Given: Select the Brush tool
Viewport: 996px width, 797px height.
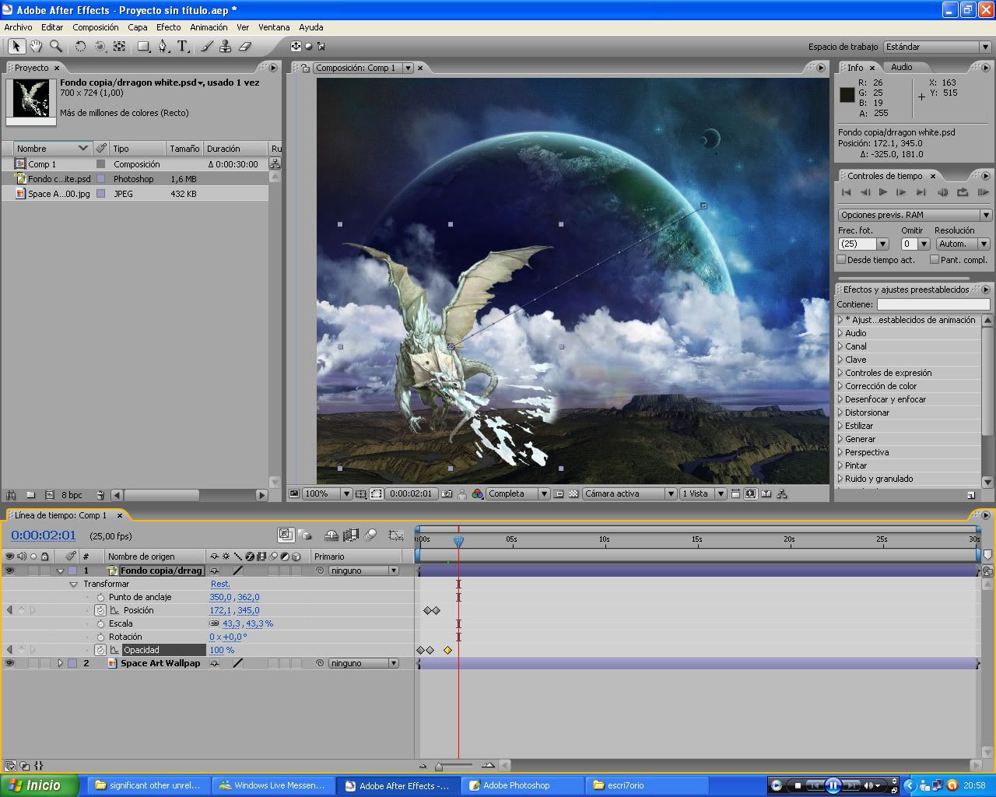Looking at the screenshot, I should pyautogui.click(x=207, y=47).
